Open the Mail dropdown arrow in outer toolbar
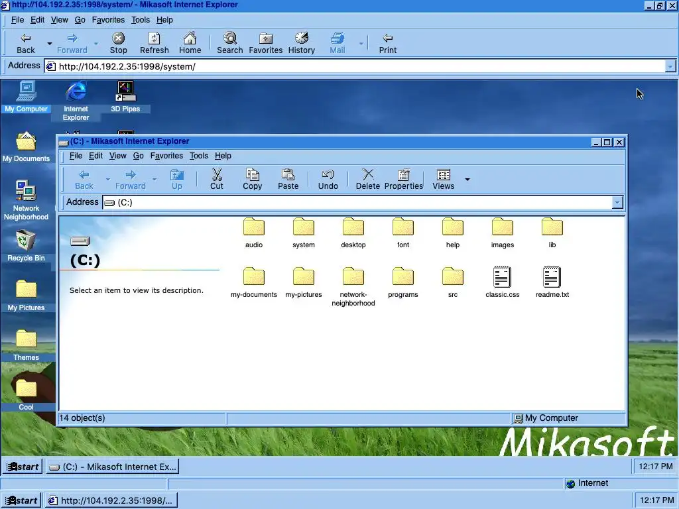This screenshot has width=679, height=509. point(361,43)
